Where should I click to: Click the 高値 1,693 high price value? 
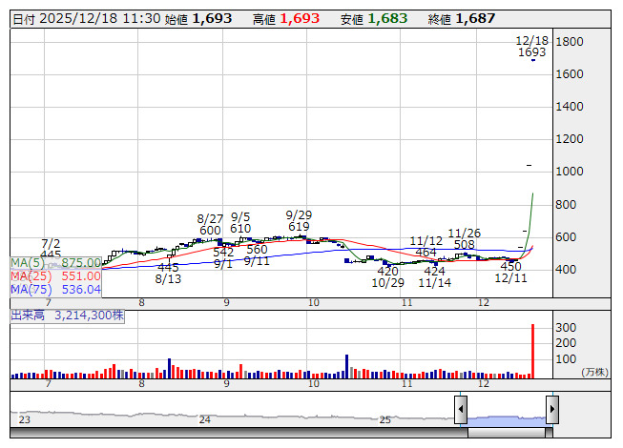301,19
